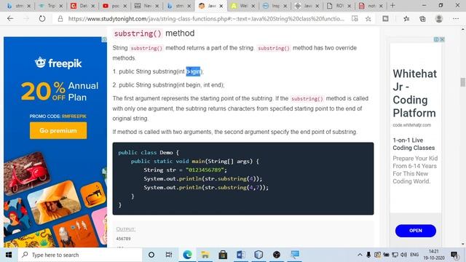Open the monitor app on taskbar
Screen dimensions: 466x262
click(294, 255)
